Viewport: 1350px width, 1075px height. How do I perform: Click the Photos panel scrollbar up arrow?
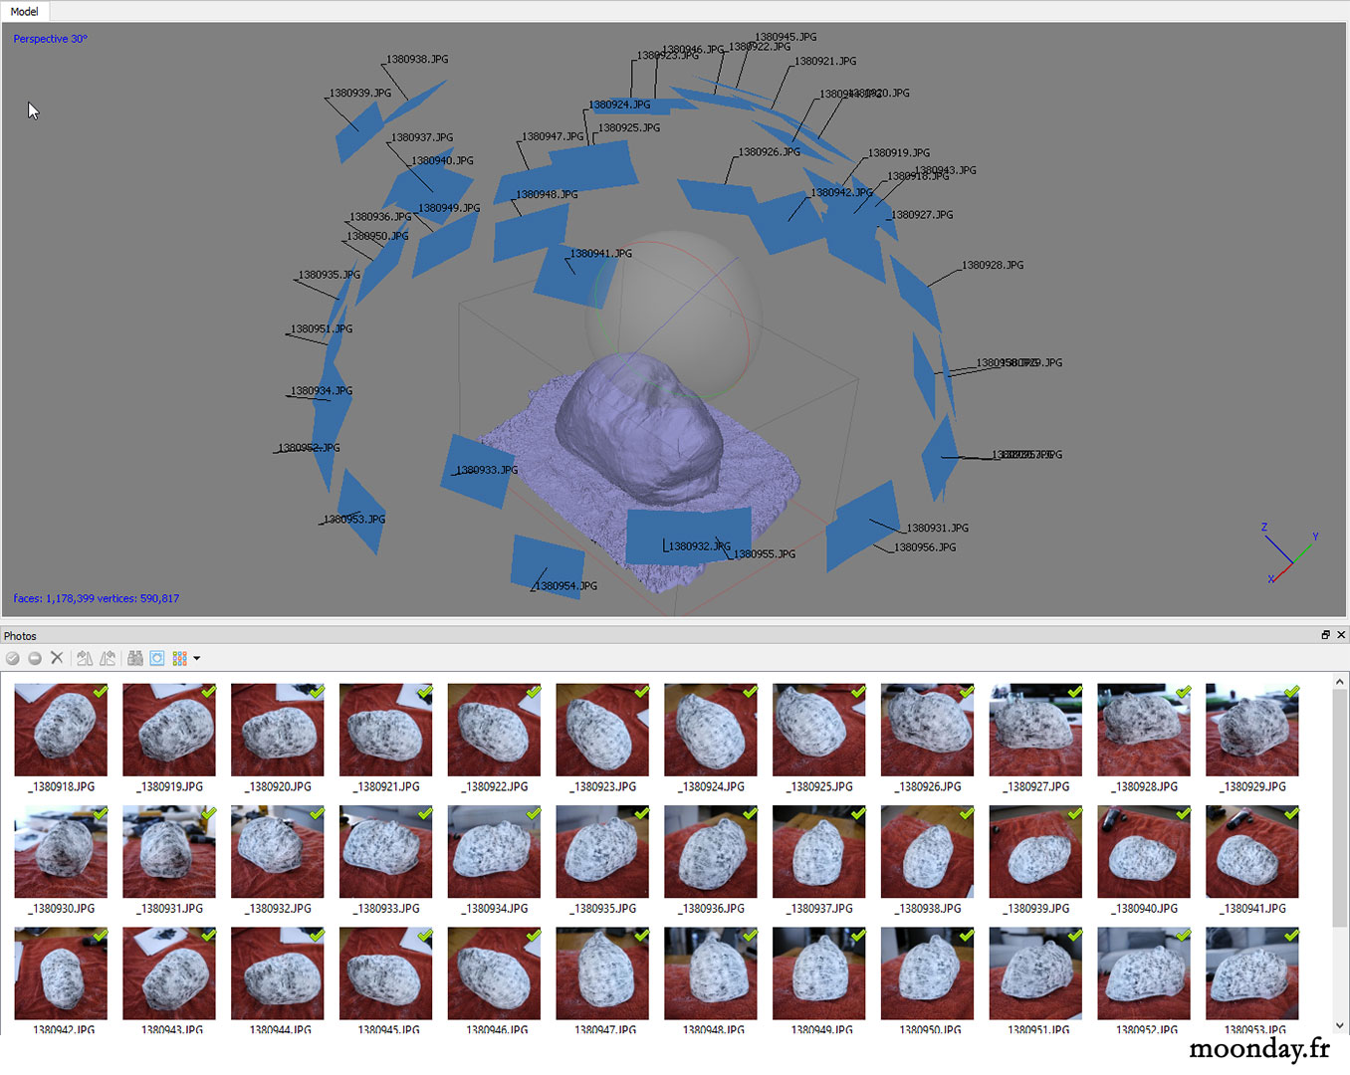[x=1340, y=682]
